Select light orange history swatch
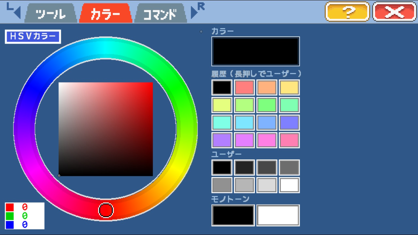The width and height of the screenshot is (418, 235). [267, 87]
